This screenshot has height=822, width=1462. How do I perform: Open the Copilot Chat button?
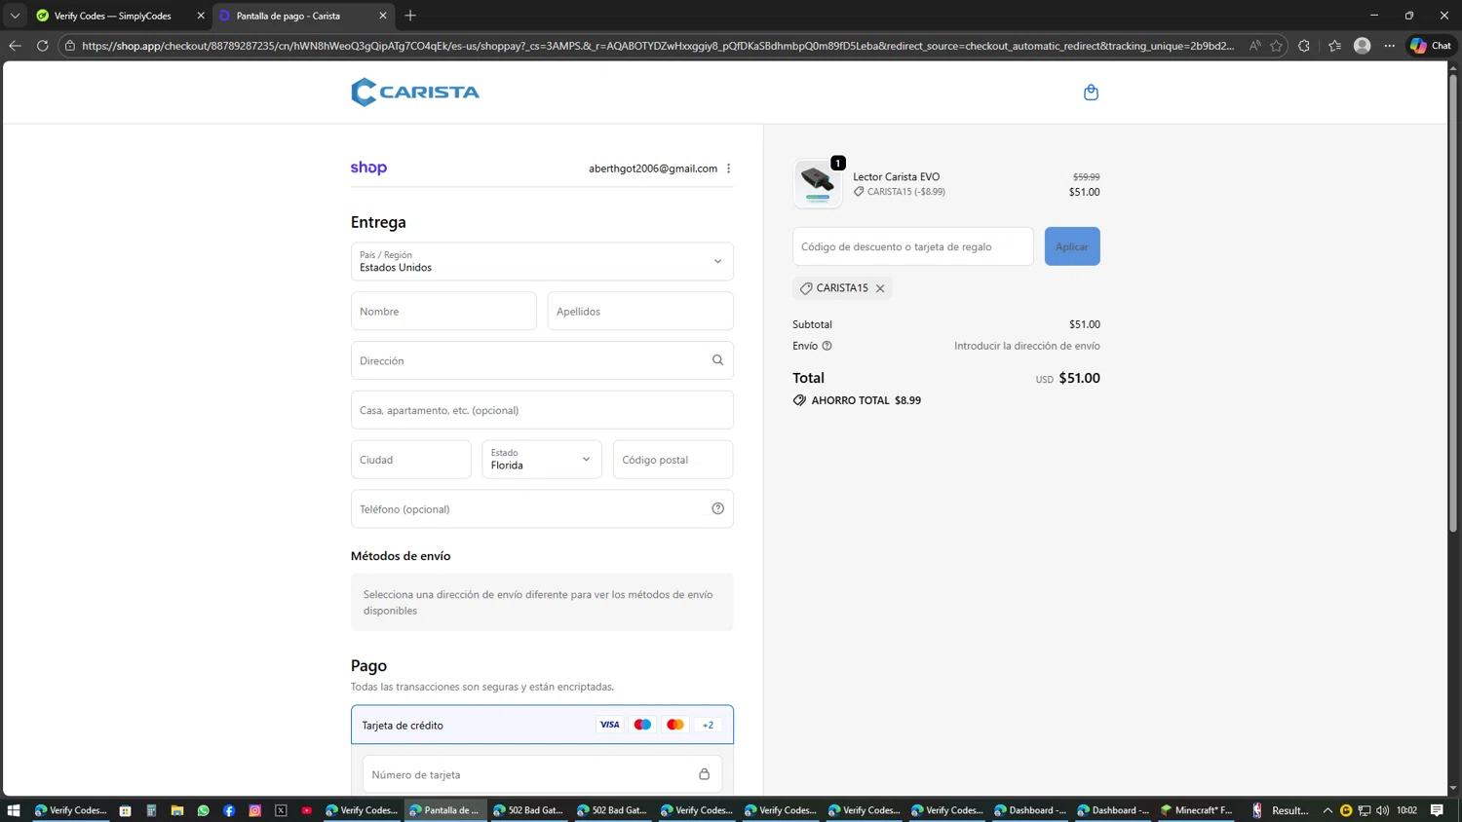pyautogui.click(x=1431, y=46)
